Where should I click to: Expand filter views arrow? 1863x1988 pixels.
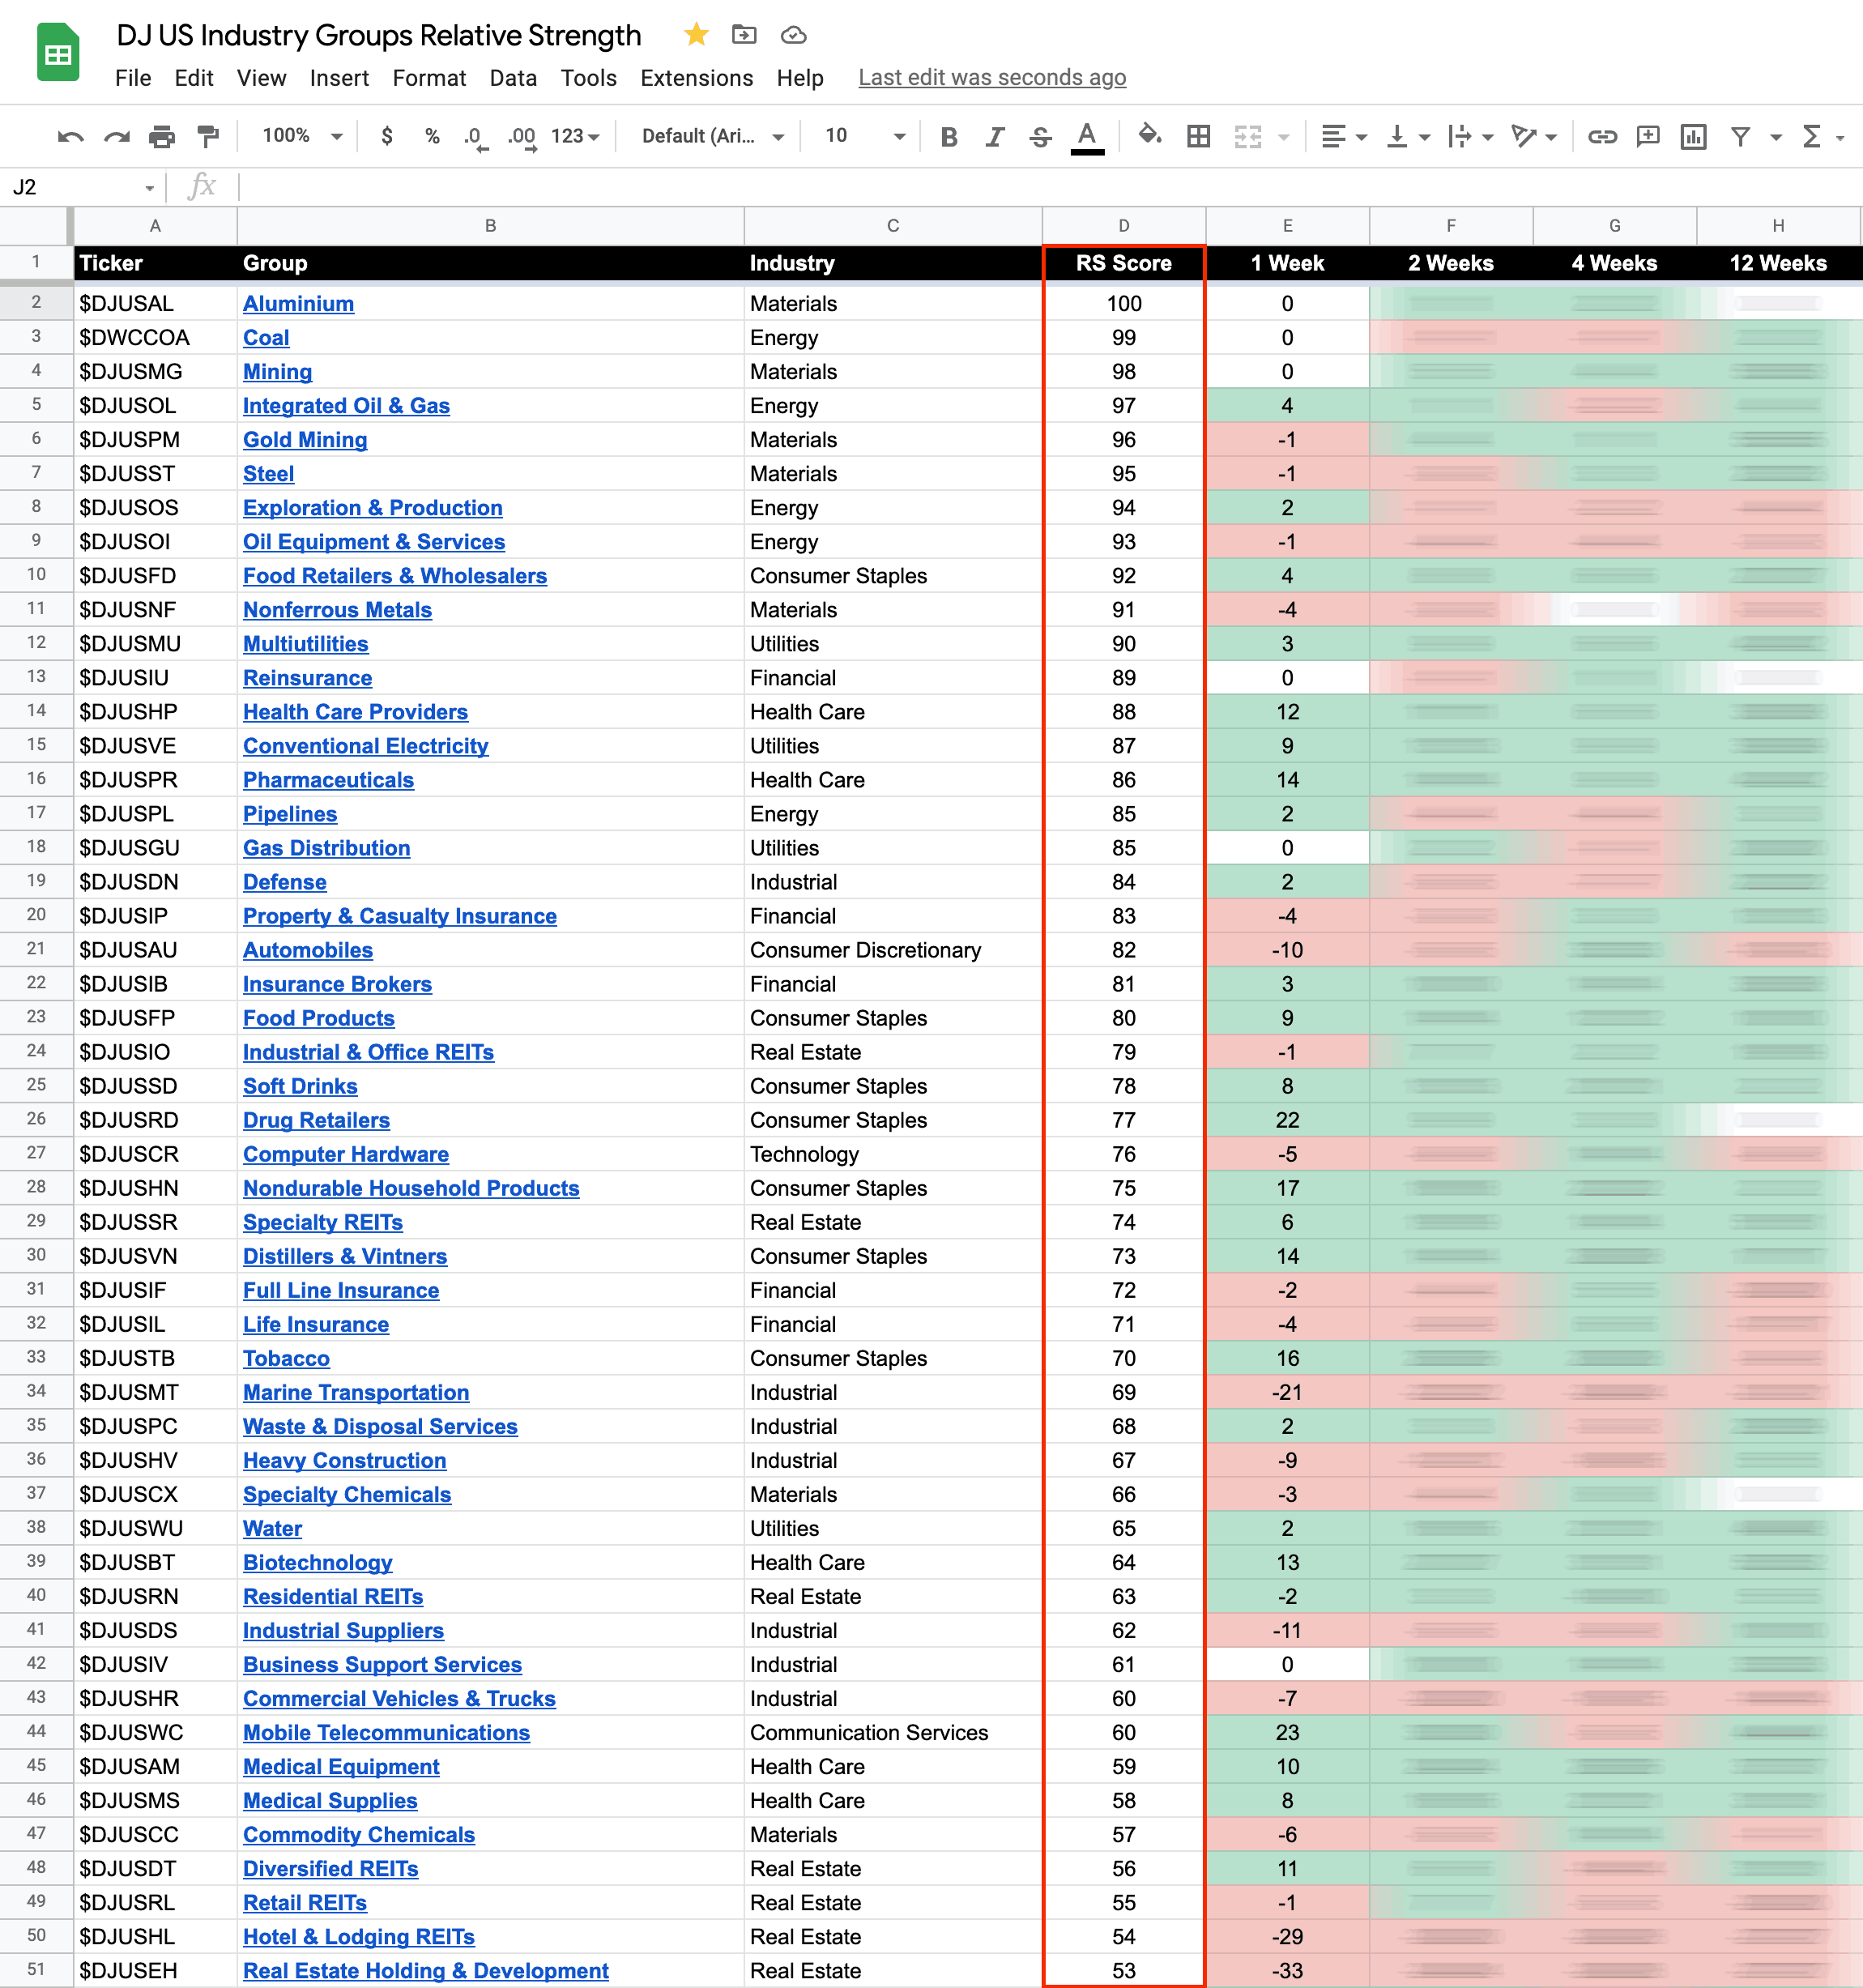point(1776,137)
